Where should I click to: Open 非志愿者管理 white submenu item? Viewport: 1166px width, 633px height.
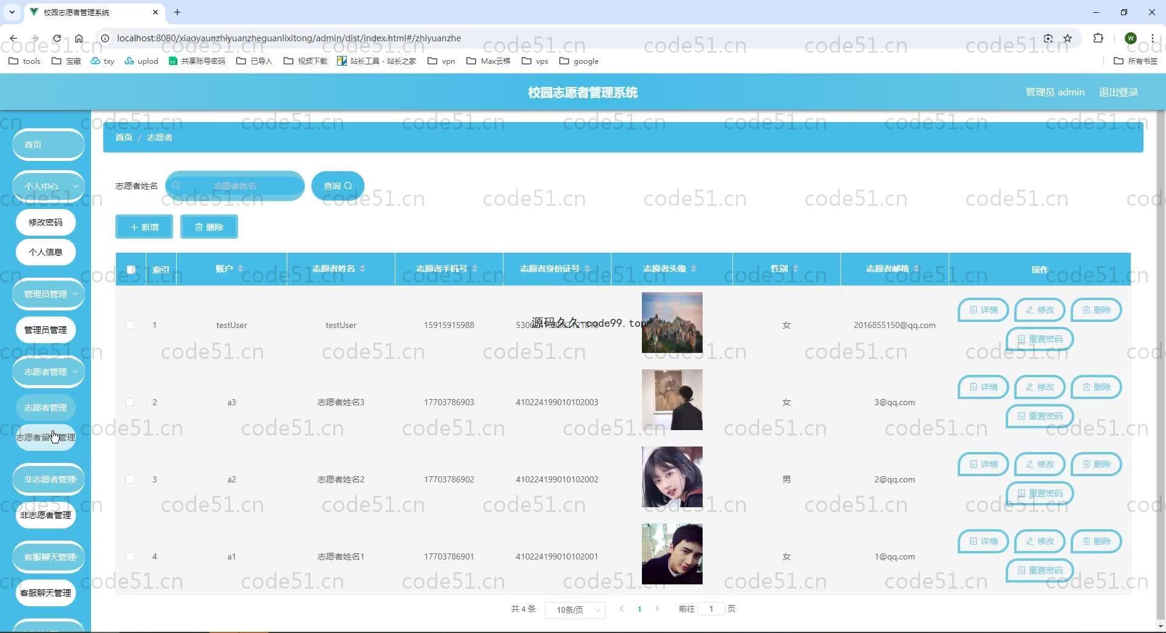pyautogui.click(x=46, y=515)
